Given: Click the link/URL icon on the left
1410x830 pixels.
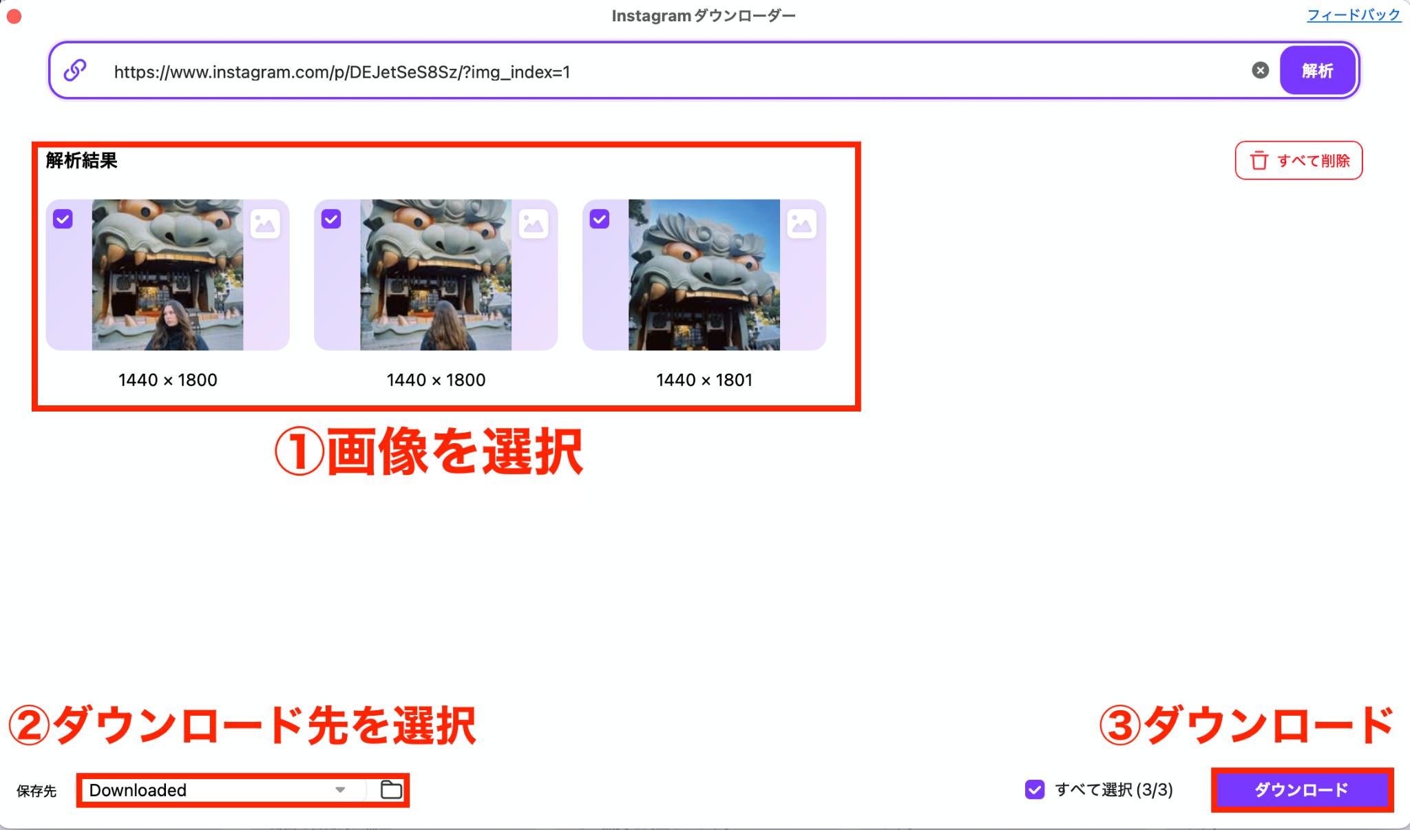Looking at the screenshot, I should point(76,70).
